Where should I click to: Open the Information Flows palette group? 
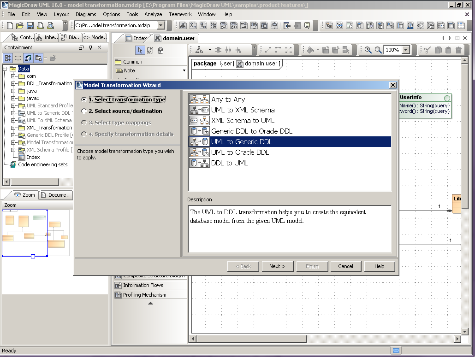coord(150,285)
